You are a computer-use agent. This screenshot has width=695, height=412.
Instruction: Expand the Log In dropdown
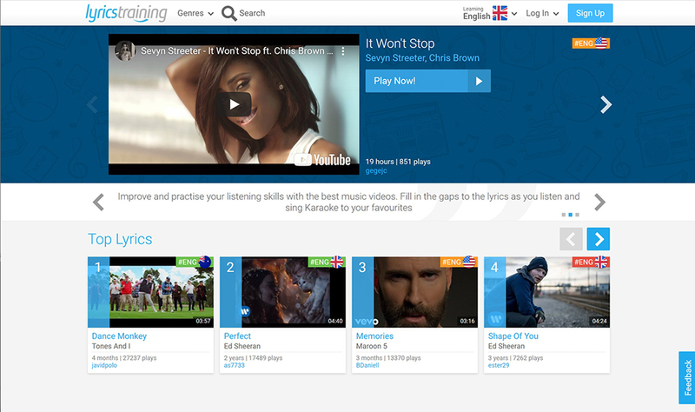click(x=542, y=13)
